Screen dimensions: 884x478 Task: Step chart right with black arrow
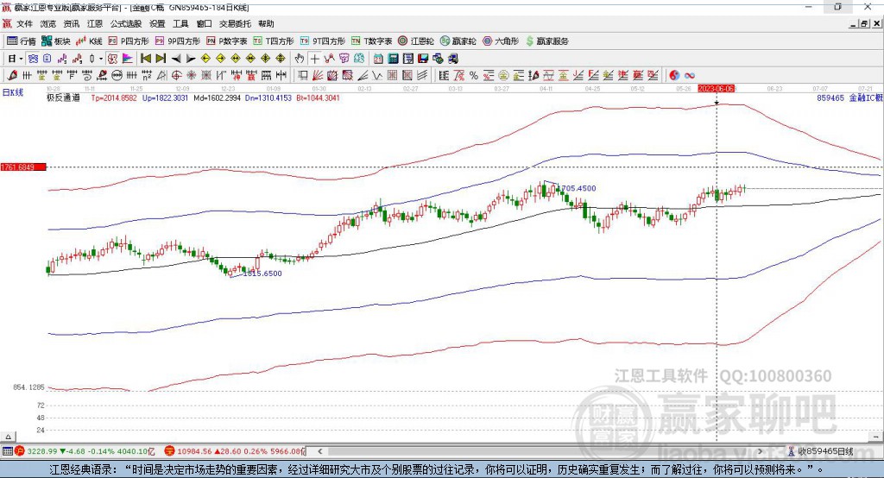coord(191,59)
